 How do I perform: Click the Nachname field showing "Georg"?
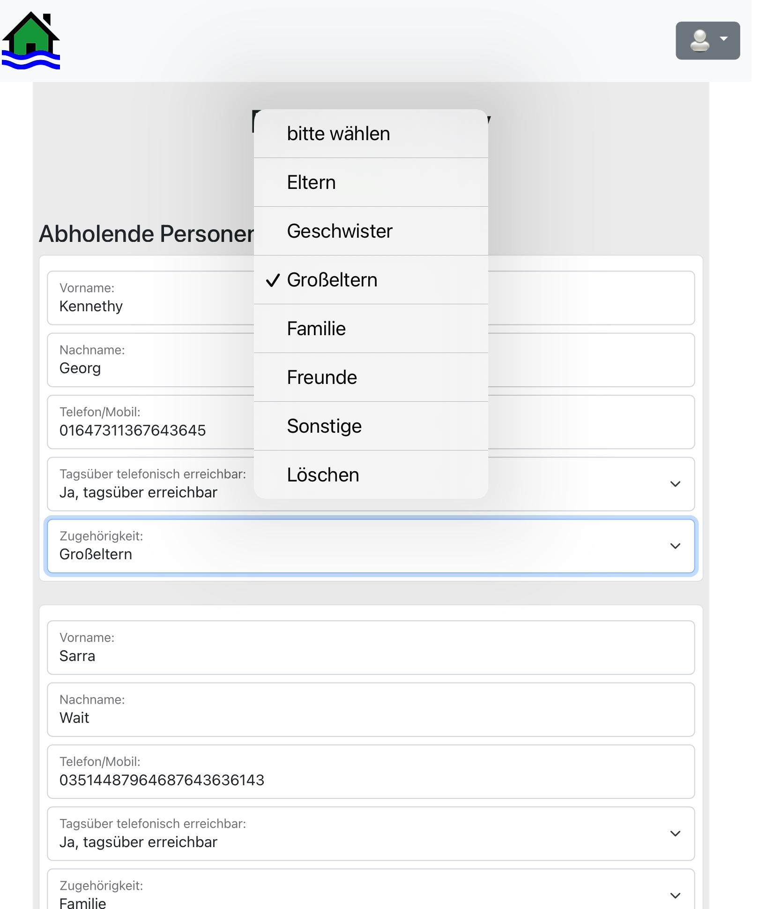pyautogui.click(x=141, y=360)
